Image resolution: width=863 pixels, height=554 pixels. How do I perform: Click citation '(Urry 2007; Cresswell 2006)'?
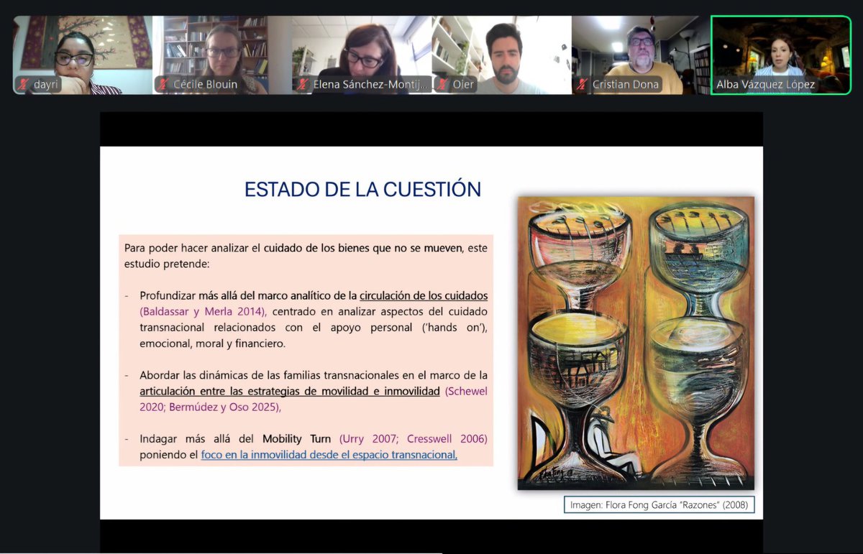point(414,438)
